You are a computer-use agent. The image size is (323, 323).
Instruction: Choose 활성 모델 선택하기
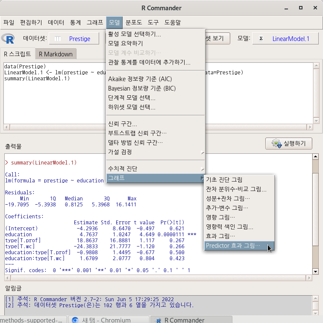pyautogui.click(x=156, y=34)
